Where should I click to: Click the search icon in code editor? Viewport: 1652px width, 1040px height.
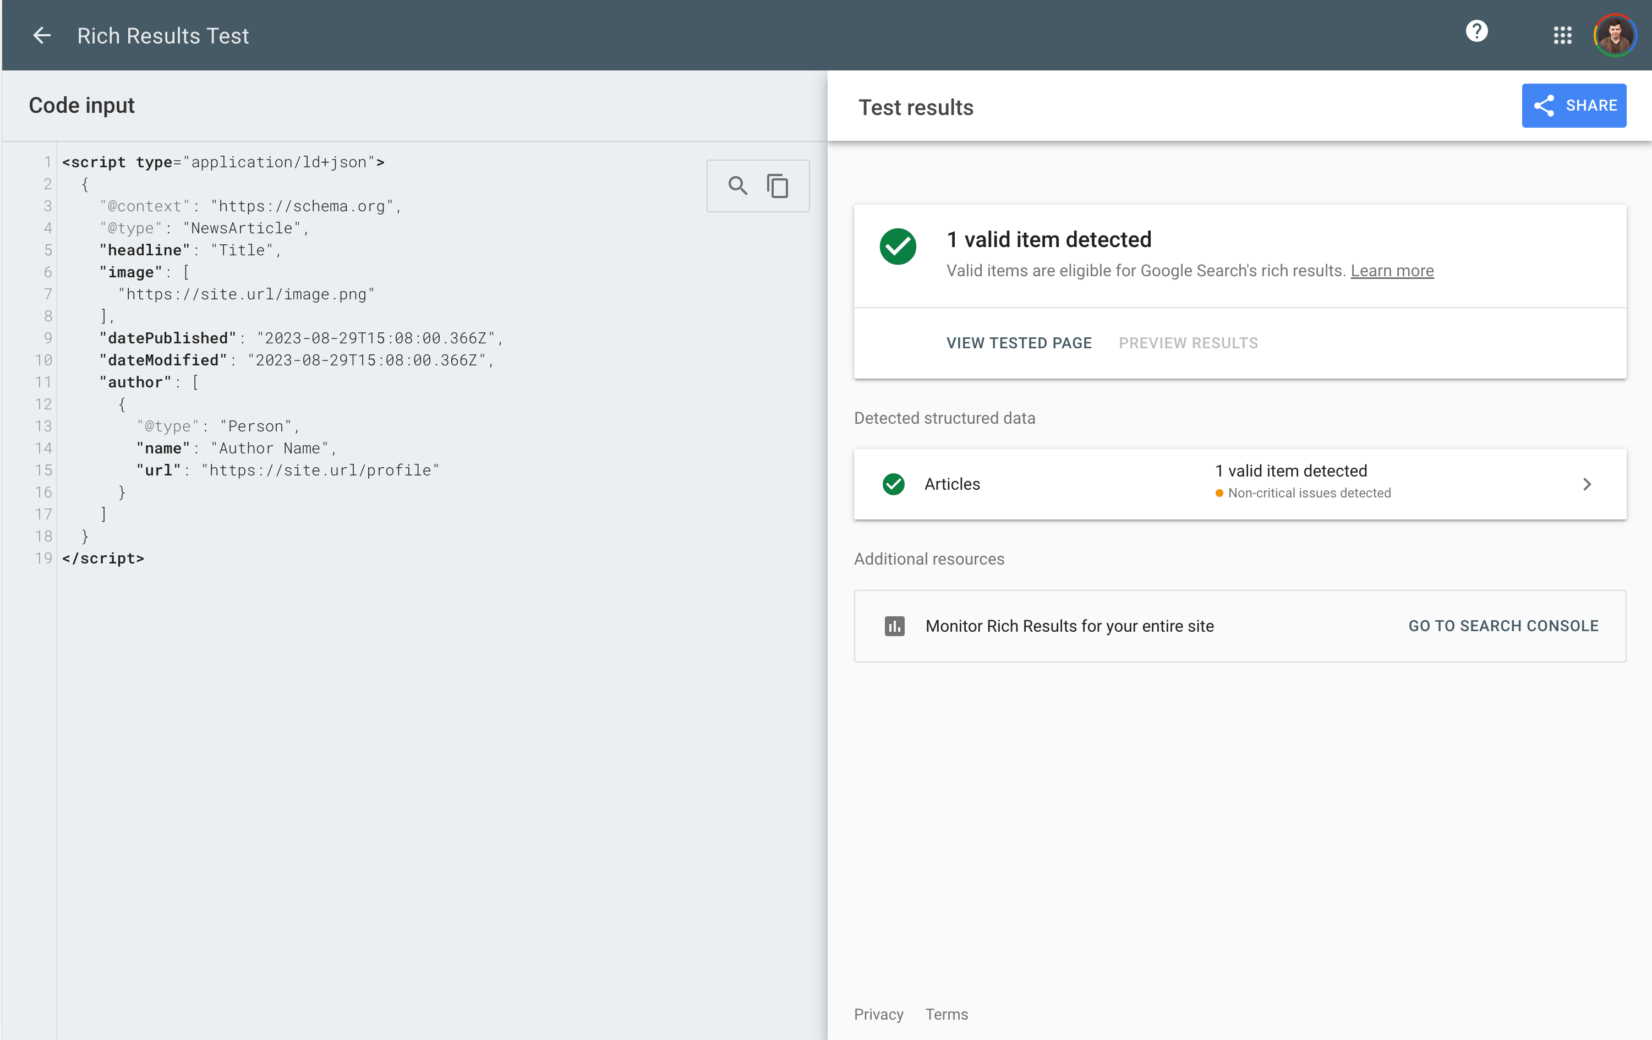[x=737, y=186]
